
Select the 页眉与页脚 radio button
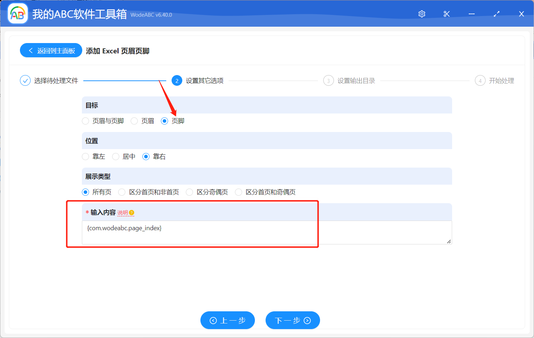[x=85, y=121]
